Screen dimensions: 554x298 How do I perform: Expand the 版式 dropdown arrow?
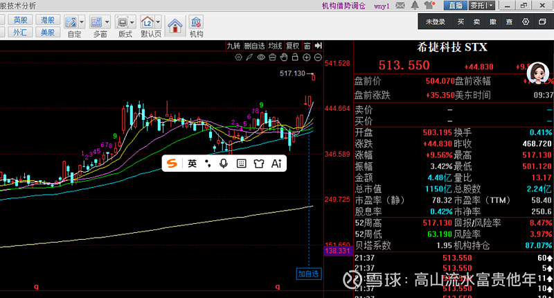click(132, 22)
